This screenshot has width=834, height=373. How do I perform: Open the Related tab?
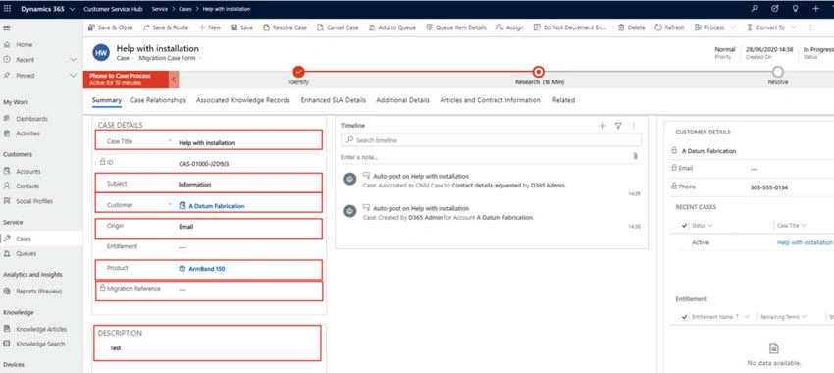[x=563, y=100]
